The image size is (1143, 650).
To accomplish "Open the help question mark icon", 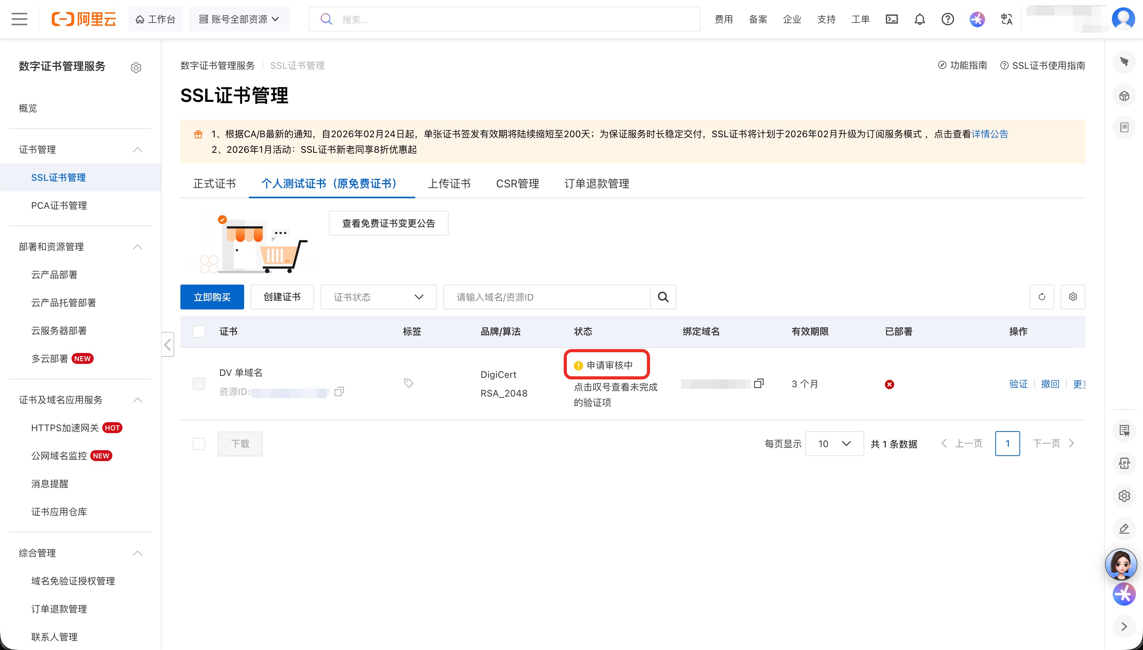I will pyautogui.click(x=947, y=19).
